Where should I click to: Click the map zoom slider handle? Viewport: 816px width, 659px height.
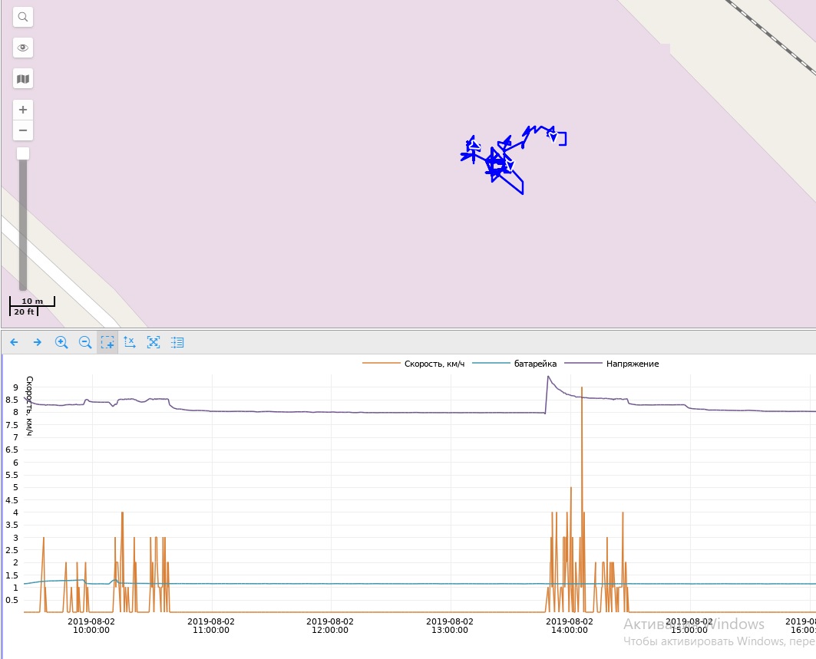tap(23, 153)
